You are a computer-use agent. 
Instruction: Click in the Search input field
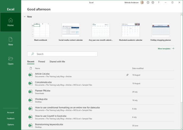click(62, 54)
